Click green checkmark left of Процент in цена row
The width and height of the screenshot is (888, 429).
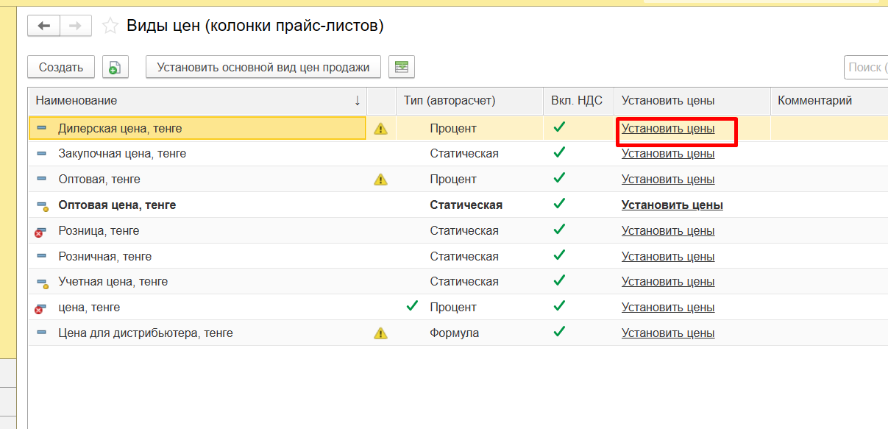[412, 307]
